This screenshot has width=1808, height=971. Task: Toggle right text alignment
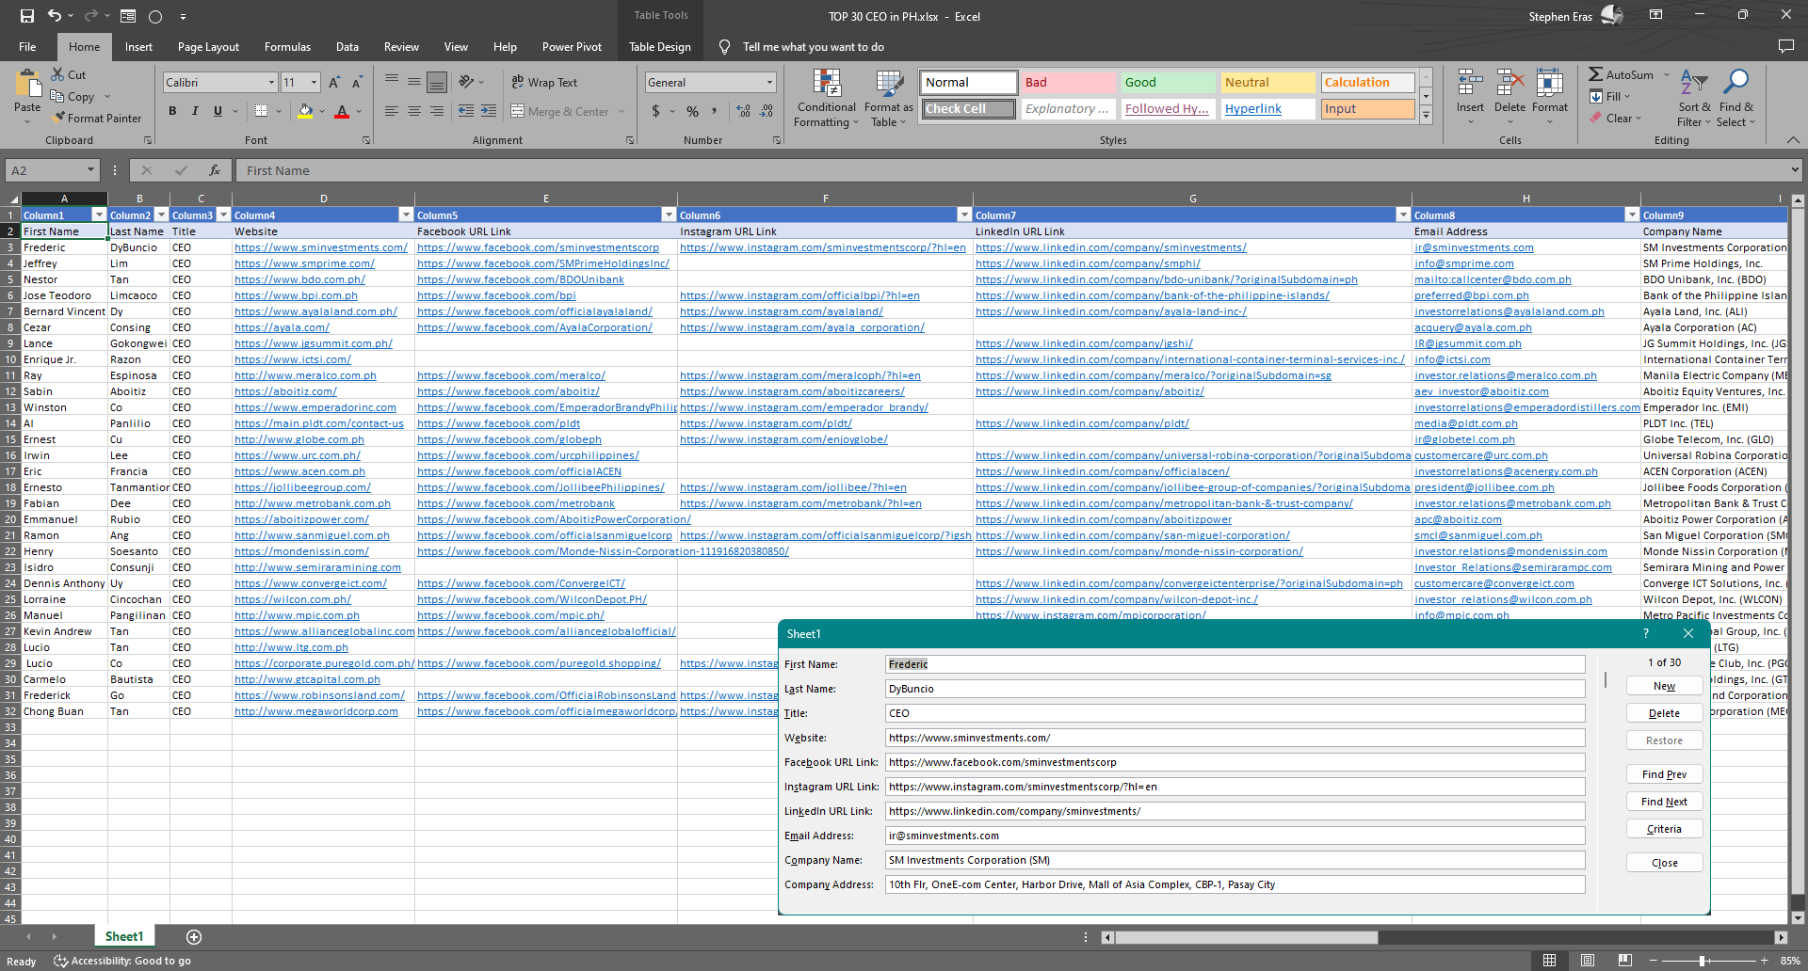(x=437, y=111)
